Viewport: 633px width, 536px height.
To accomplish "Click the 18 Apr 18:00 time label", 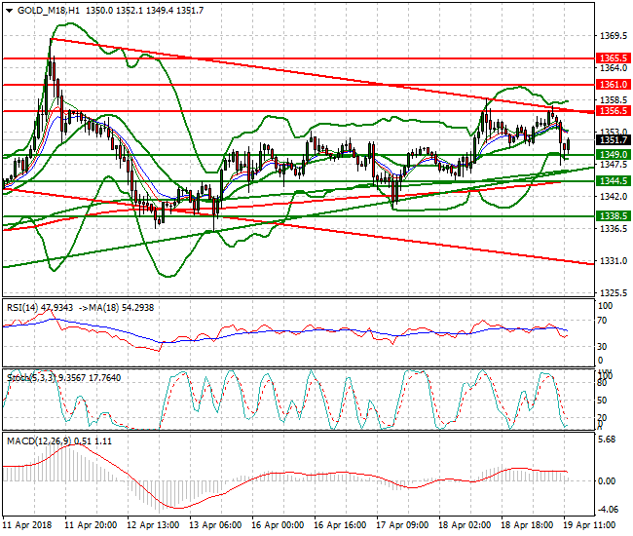I will pos(527,525).
